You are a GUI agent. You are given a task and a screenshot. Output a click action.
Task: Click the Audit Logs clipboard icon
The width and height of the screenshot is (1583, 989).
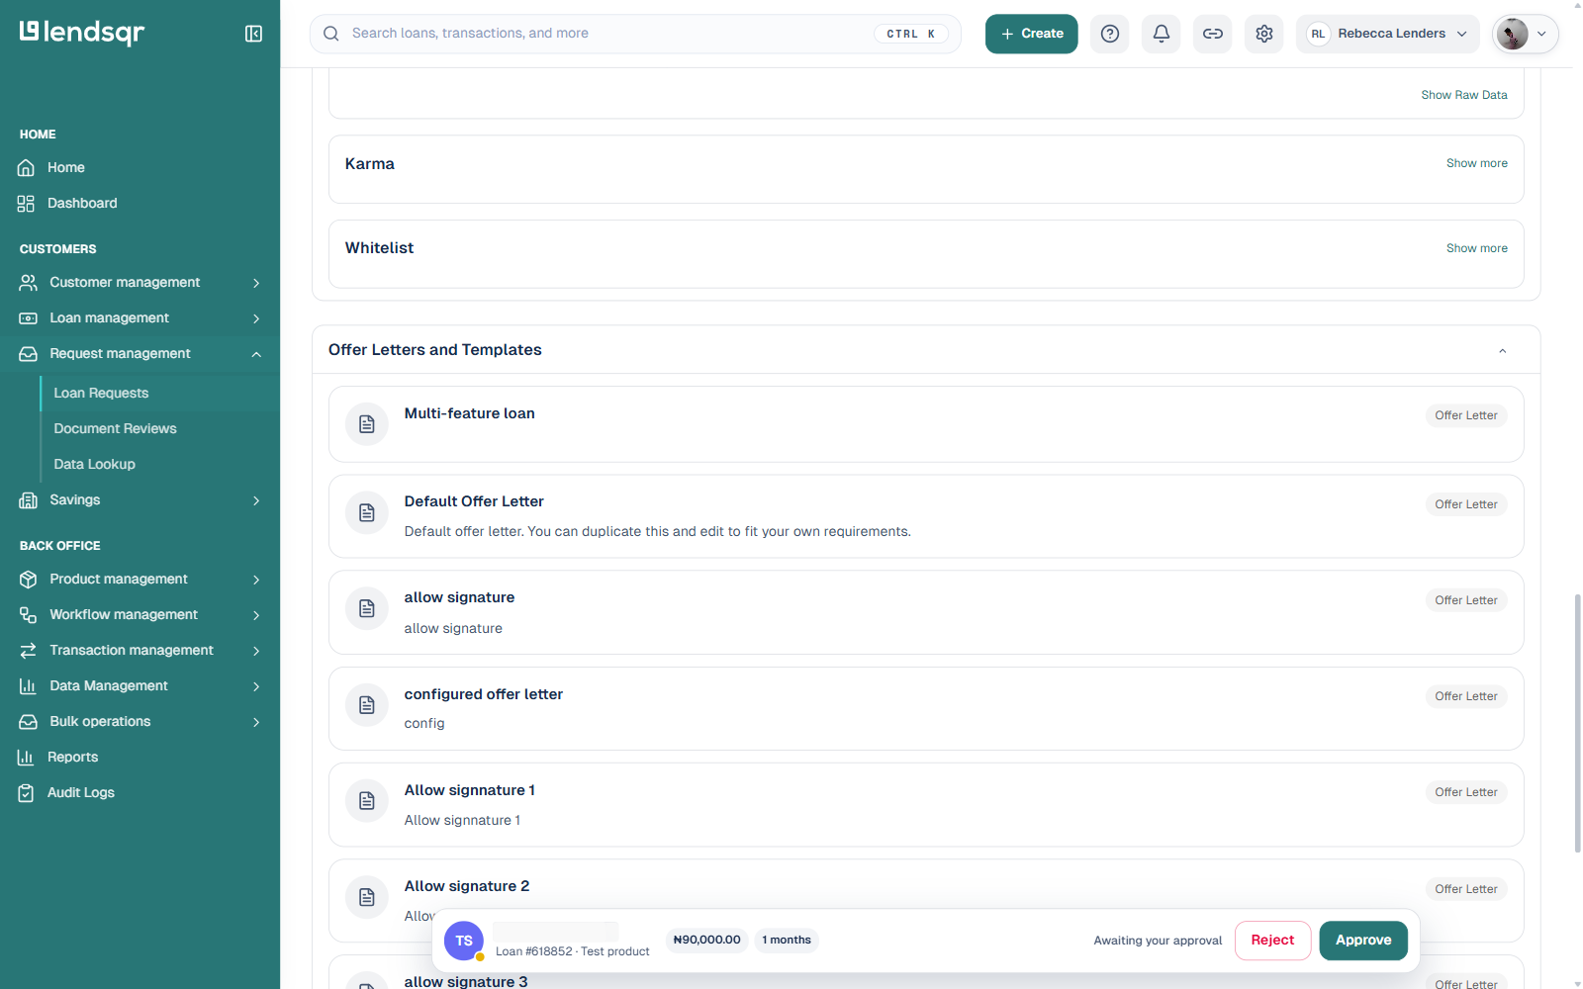click(x=27, y=793)
